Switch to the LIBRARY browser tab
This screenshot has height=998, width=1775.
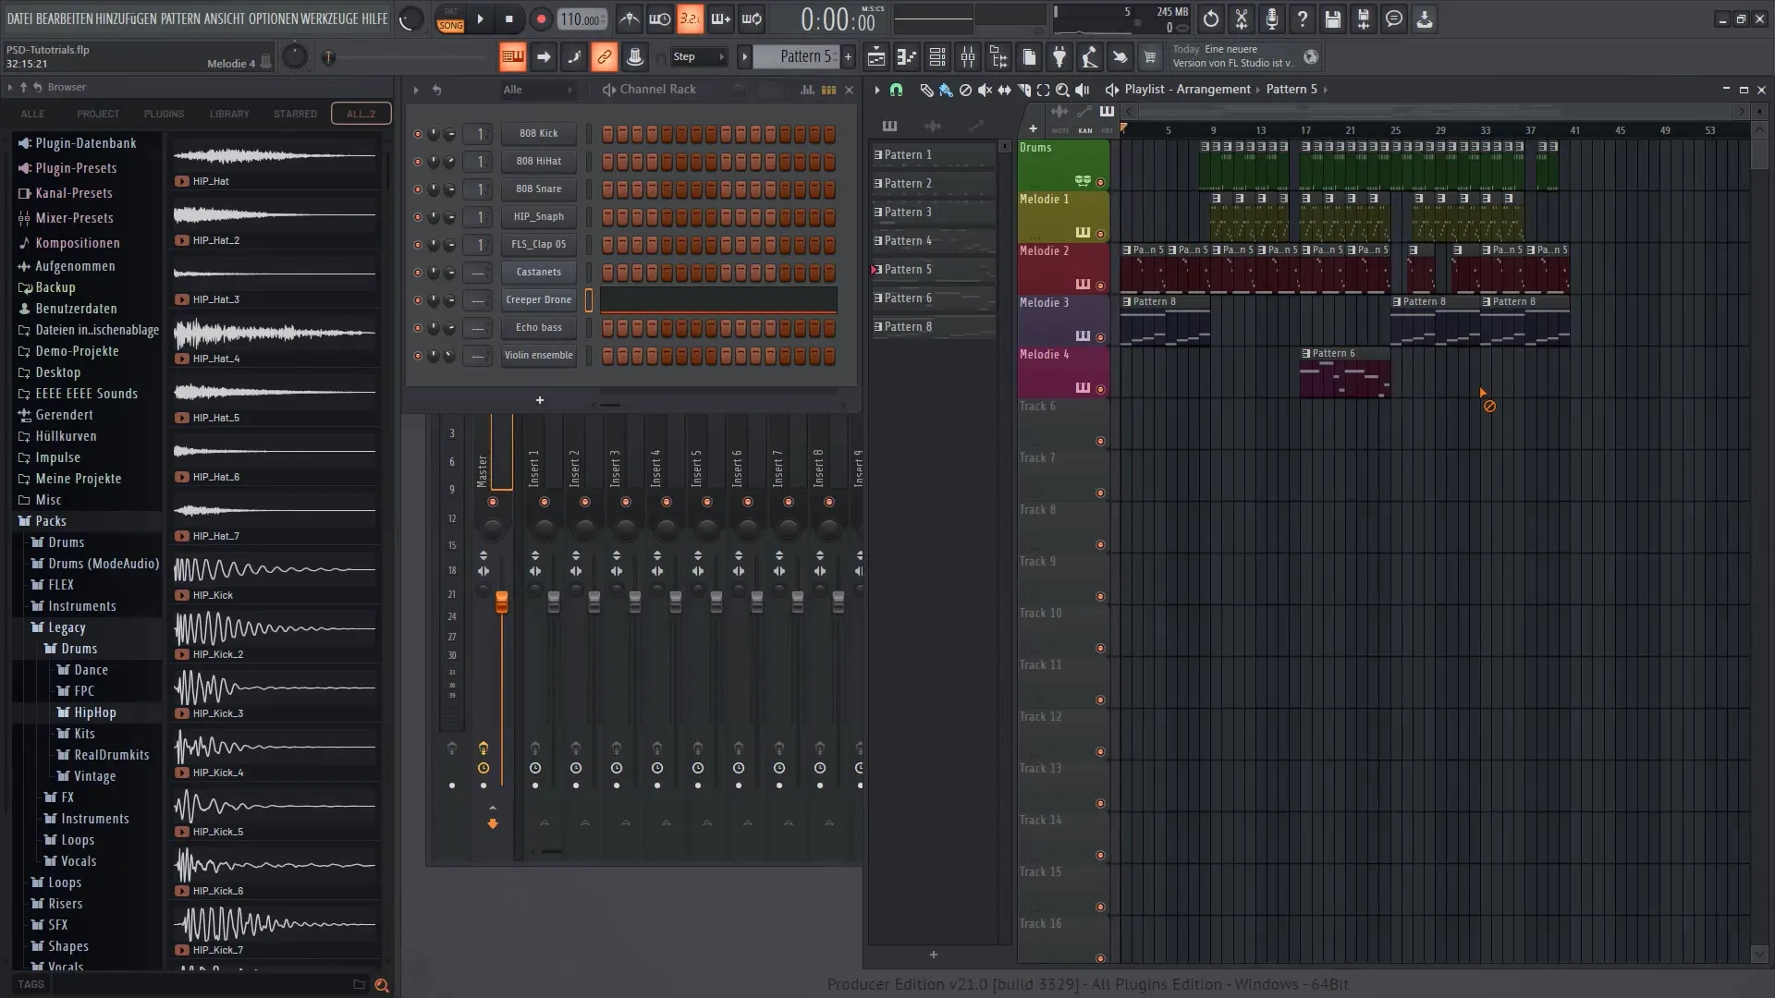click(229, 114)
